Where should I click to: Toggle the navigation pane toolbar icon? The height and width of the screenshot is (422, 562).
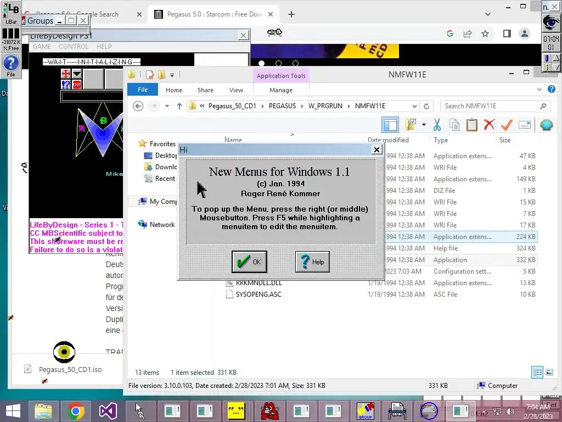(390, 125)
